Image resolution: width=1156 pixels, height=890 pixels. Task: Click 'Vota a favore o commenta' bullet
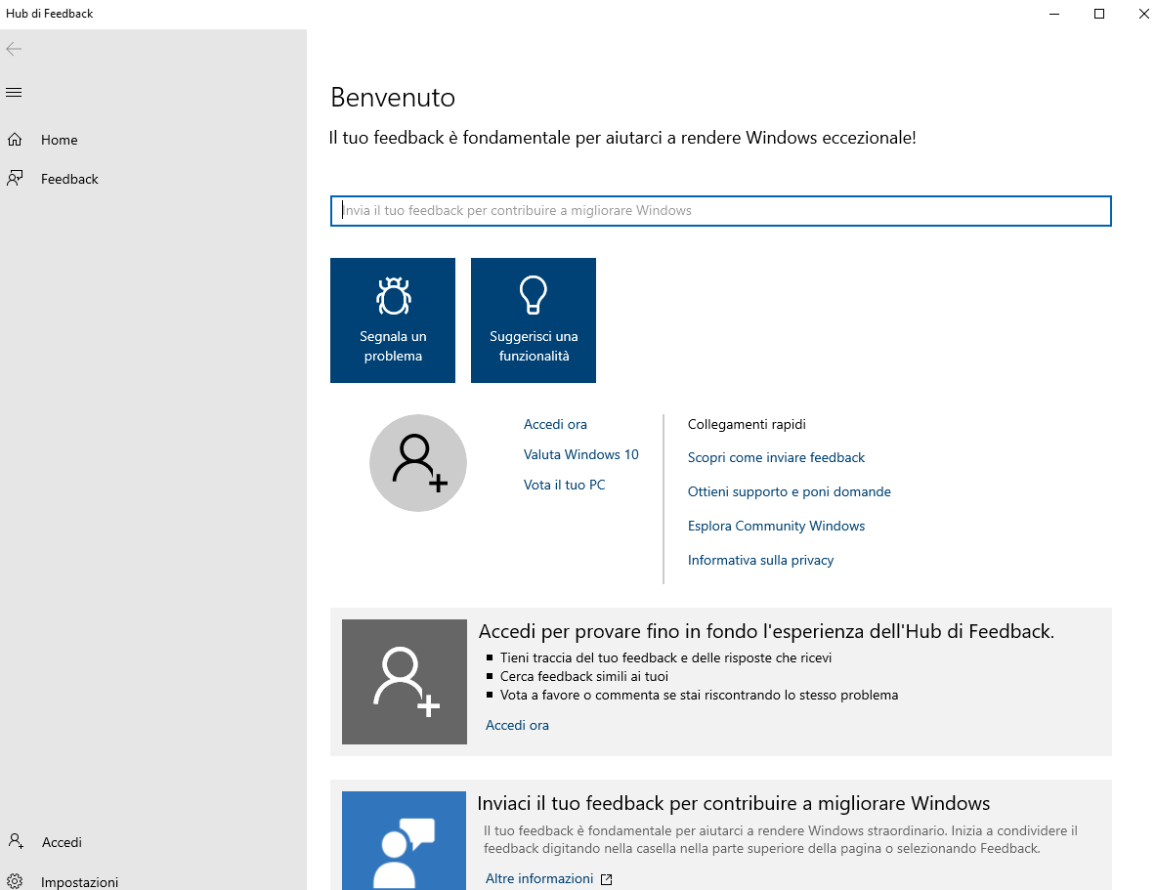pos(699,695)
